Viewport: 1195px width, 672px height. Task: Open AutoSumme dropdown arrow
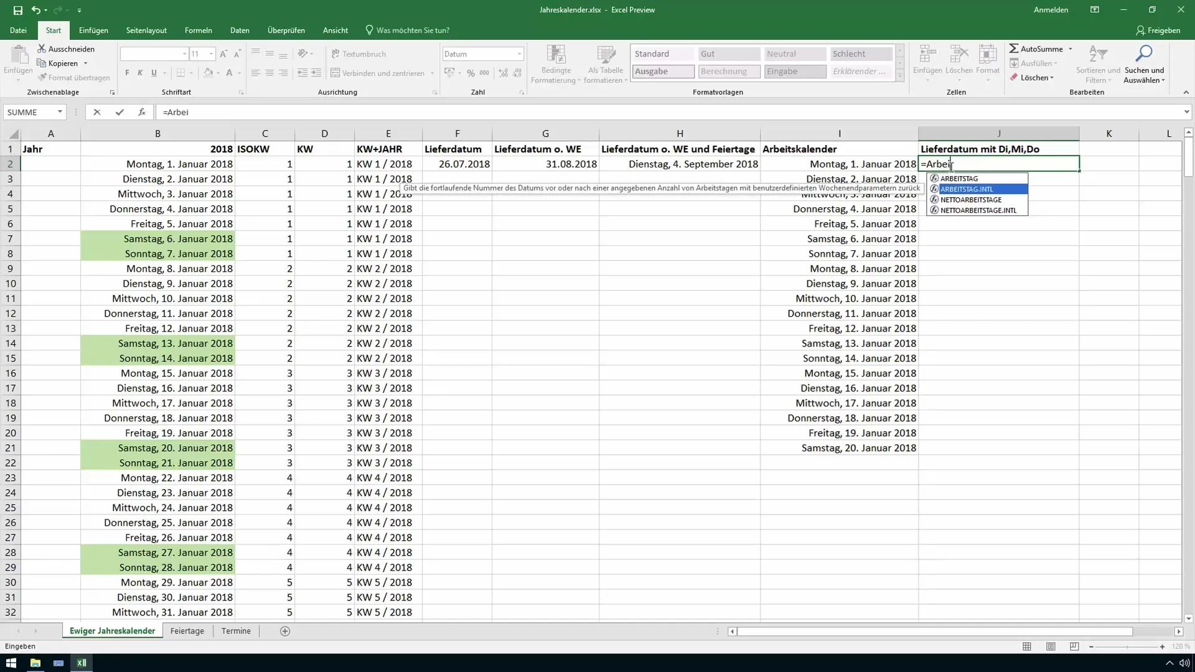click(1071, 49)
